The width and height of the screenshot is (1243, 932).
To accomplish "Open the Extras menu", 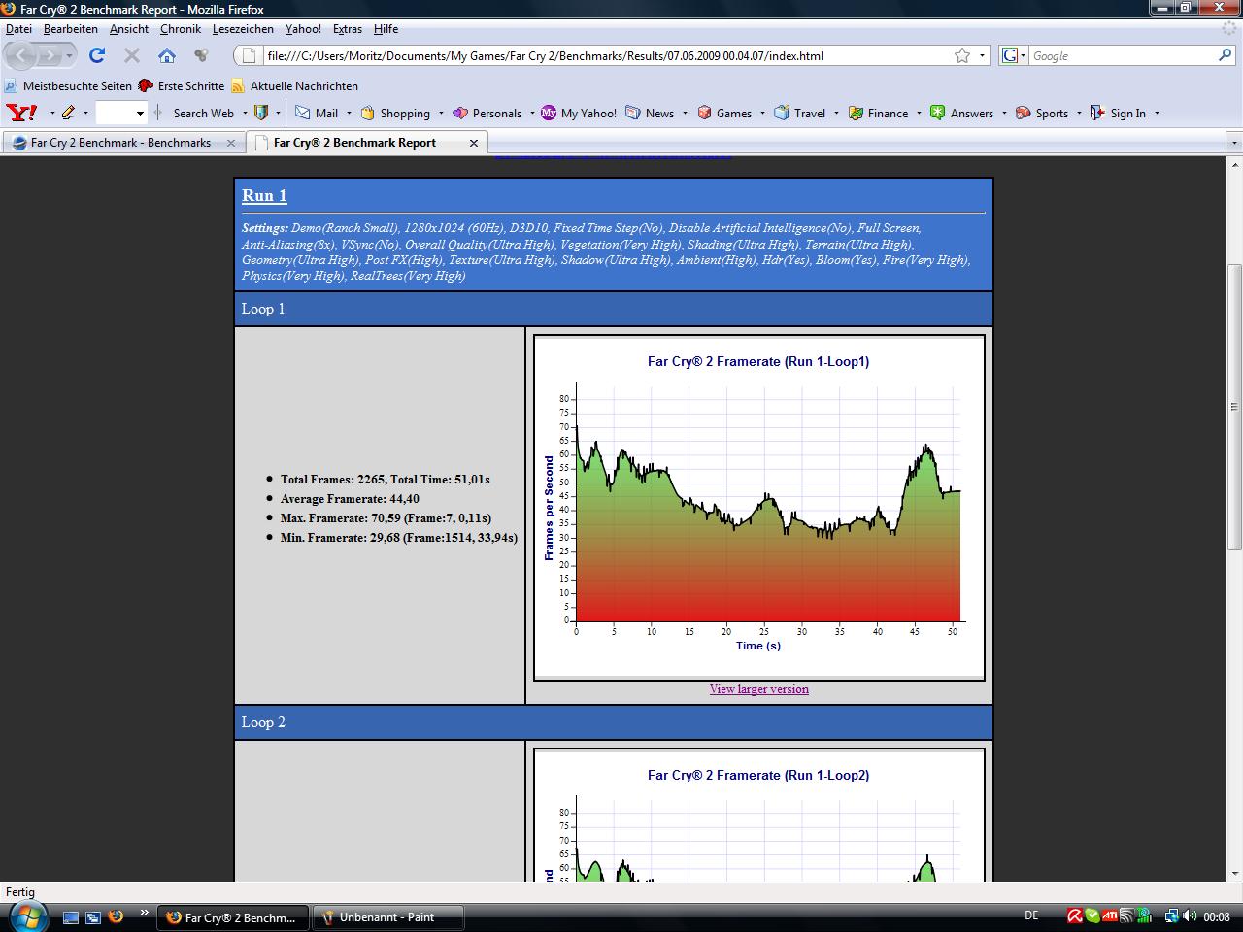I will [348, 29].
